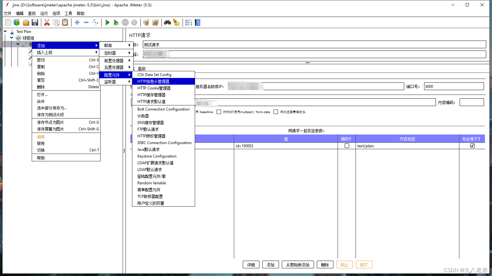This screenshot has height=276, width=492.
Task: Click the Open folder toolbar icon
Action: click(26, 22)
